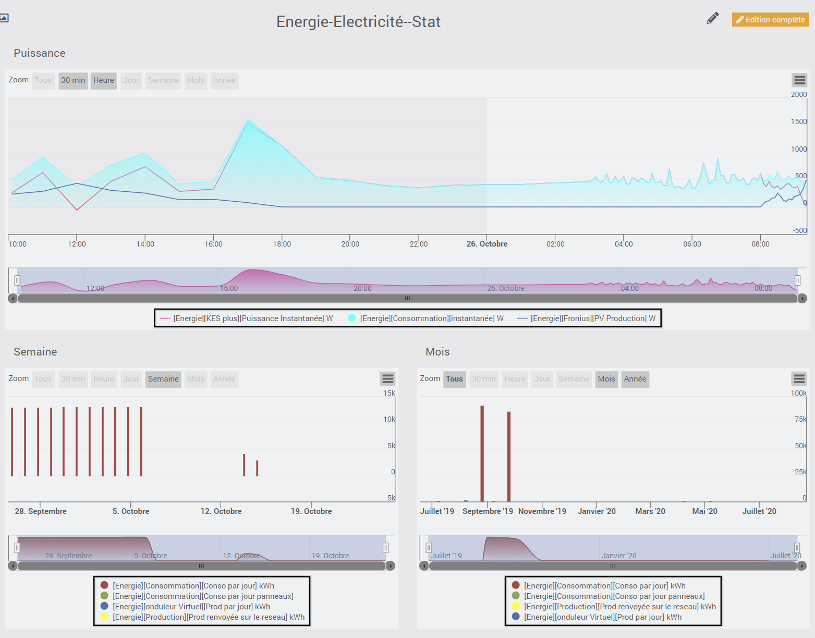Image resolution: width=815 pixels, height=638 pixels.
Task: Toggle Conso par jour panneaux in Mois legend
Action: click(x=608, y=596)
